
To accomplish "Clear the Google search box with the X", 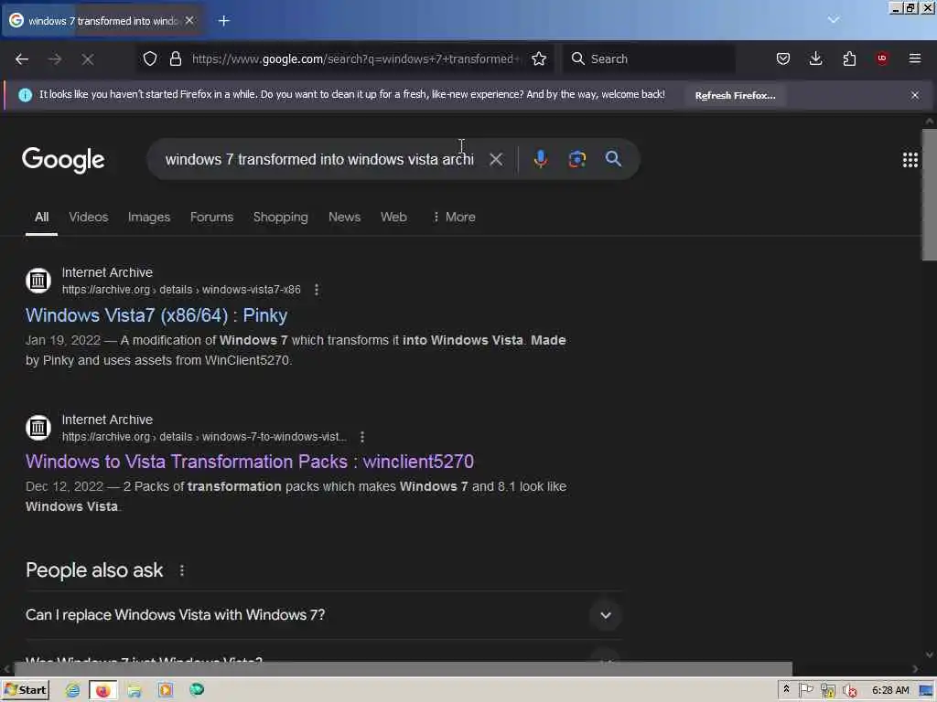I will pyautogui.click(x=496, y=159).
